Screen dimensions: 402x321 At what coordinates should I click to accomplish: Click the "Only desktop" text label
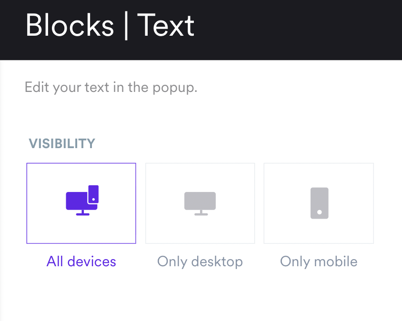coord(200,261)
